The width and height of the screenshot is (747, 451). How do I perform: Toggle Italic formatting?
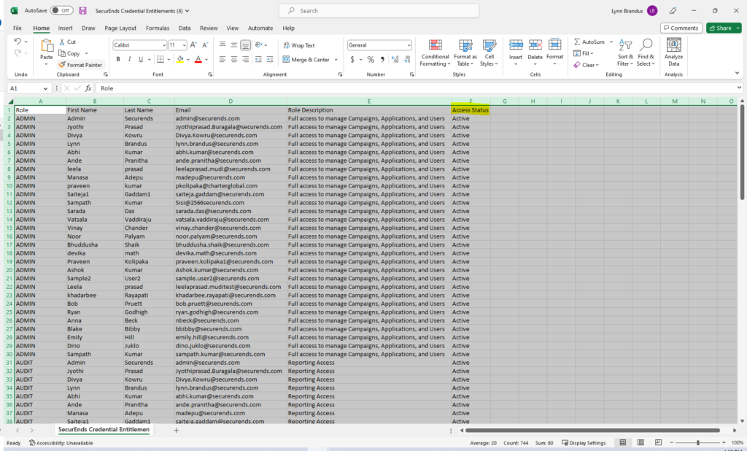tap(129, 59)
